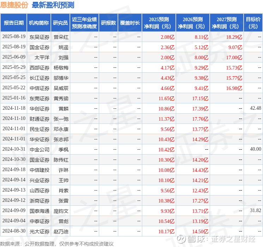Image resolution: width=263 pixels, height=247 pixels.
Task: Click the 机构简称 column header
Action: 39,23
